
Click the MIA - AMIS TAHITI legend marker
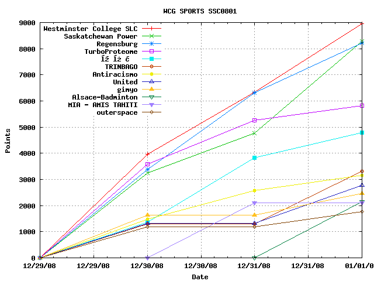[x=151, y=105]
